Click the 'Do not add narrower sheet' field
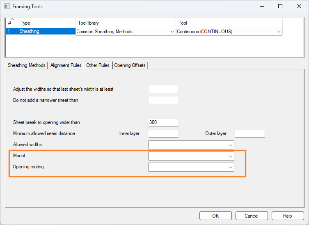Screen dimensions: 309x225 click(163, 100)
